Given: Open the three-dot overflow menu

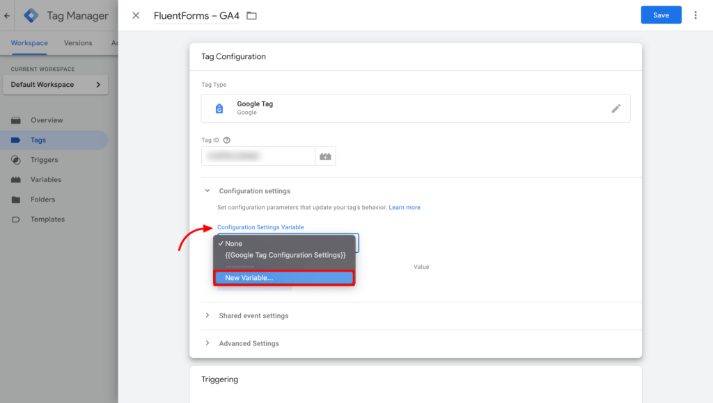Looking at the screenshot, I should (x=696, y=15).
